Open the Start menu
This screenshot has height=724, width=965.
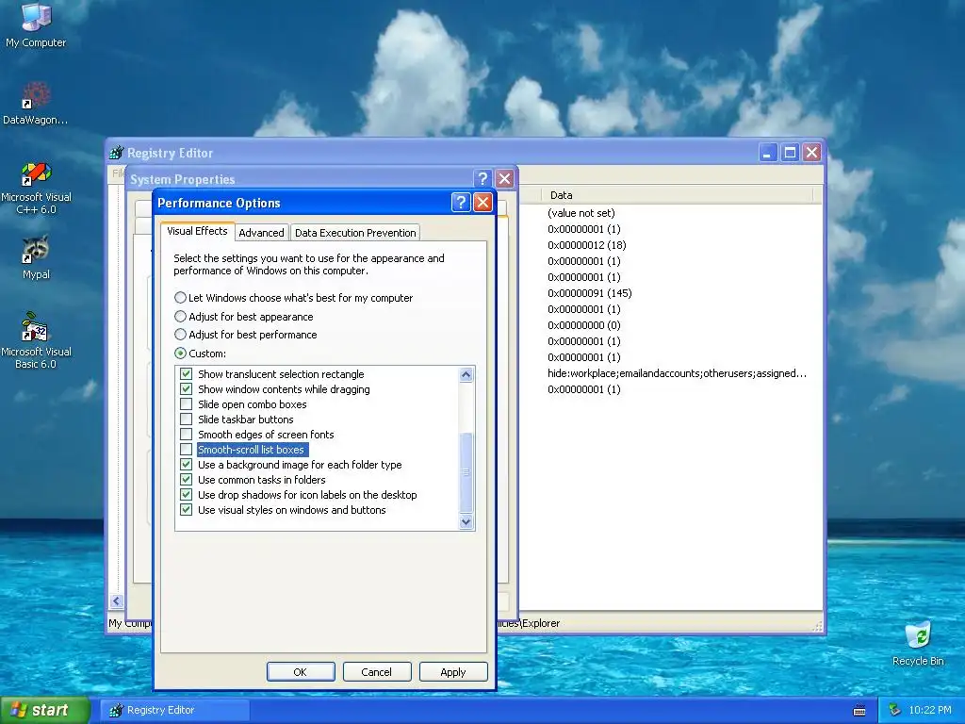coord(44,711)
